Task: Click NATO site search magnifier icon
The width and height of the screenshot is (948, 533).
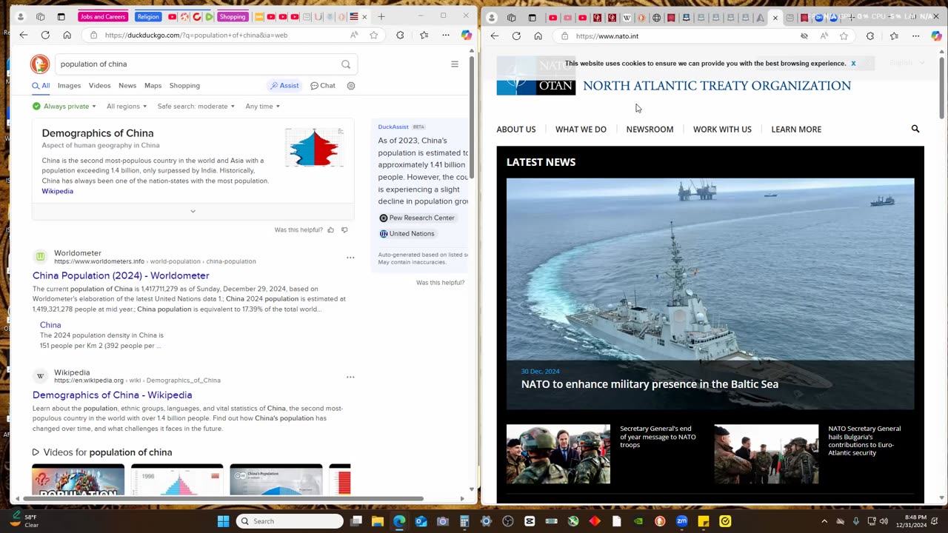Action: (915, 129)
